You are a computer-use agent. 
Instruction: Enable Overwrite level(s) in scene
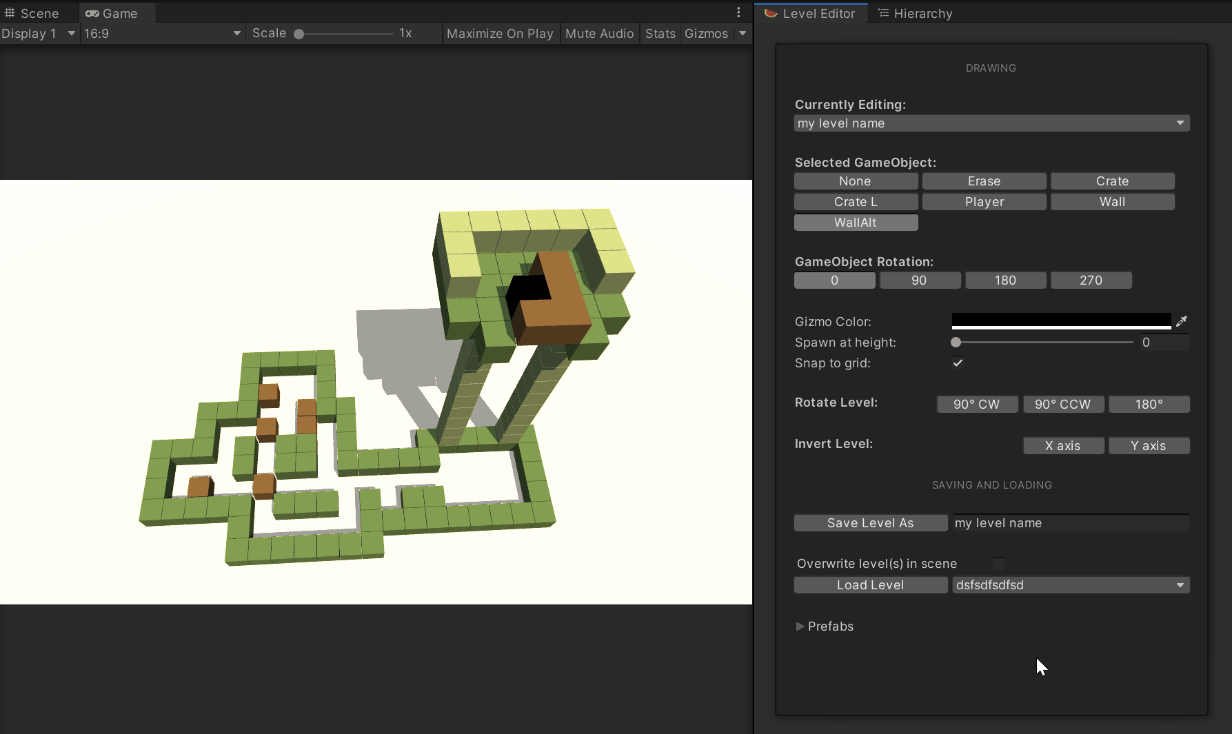998,563
